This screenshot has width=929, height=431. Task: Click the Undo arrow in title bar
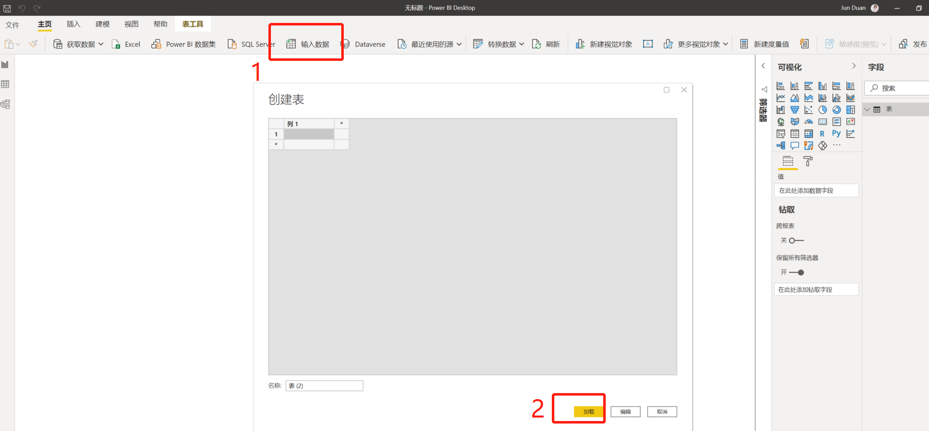click(21, 8)
